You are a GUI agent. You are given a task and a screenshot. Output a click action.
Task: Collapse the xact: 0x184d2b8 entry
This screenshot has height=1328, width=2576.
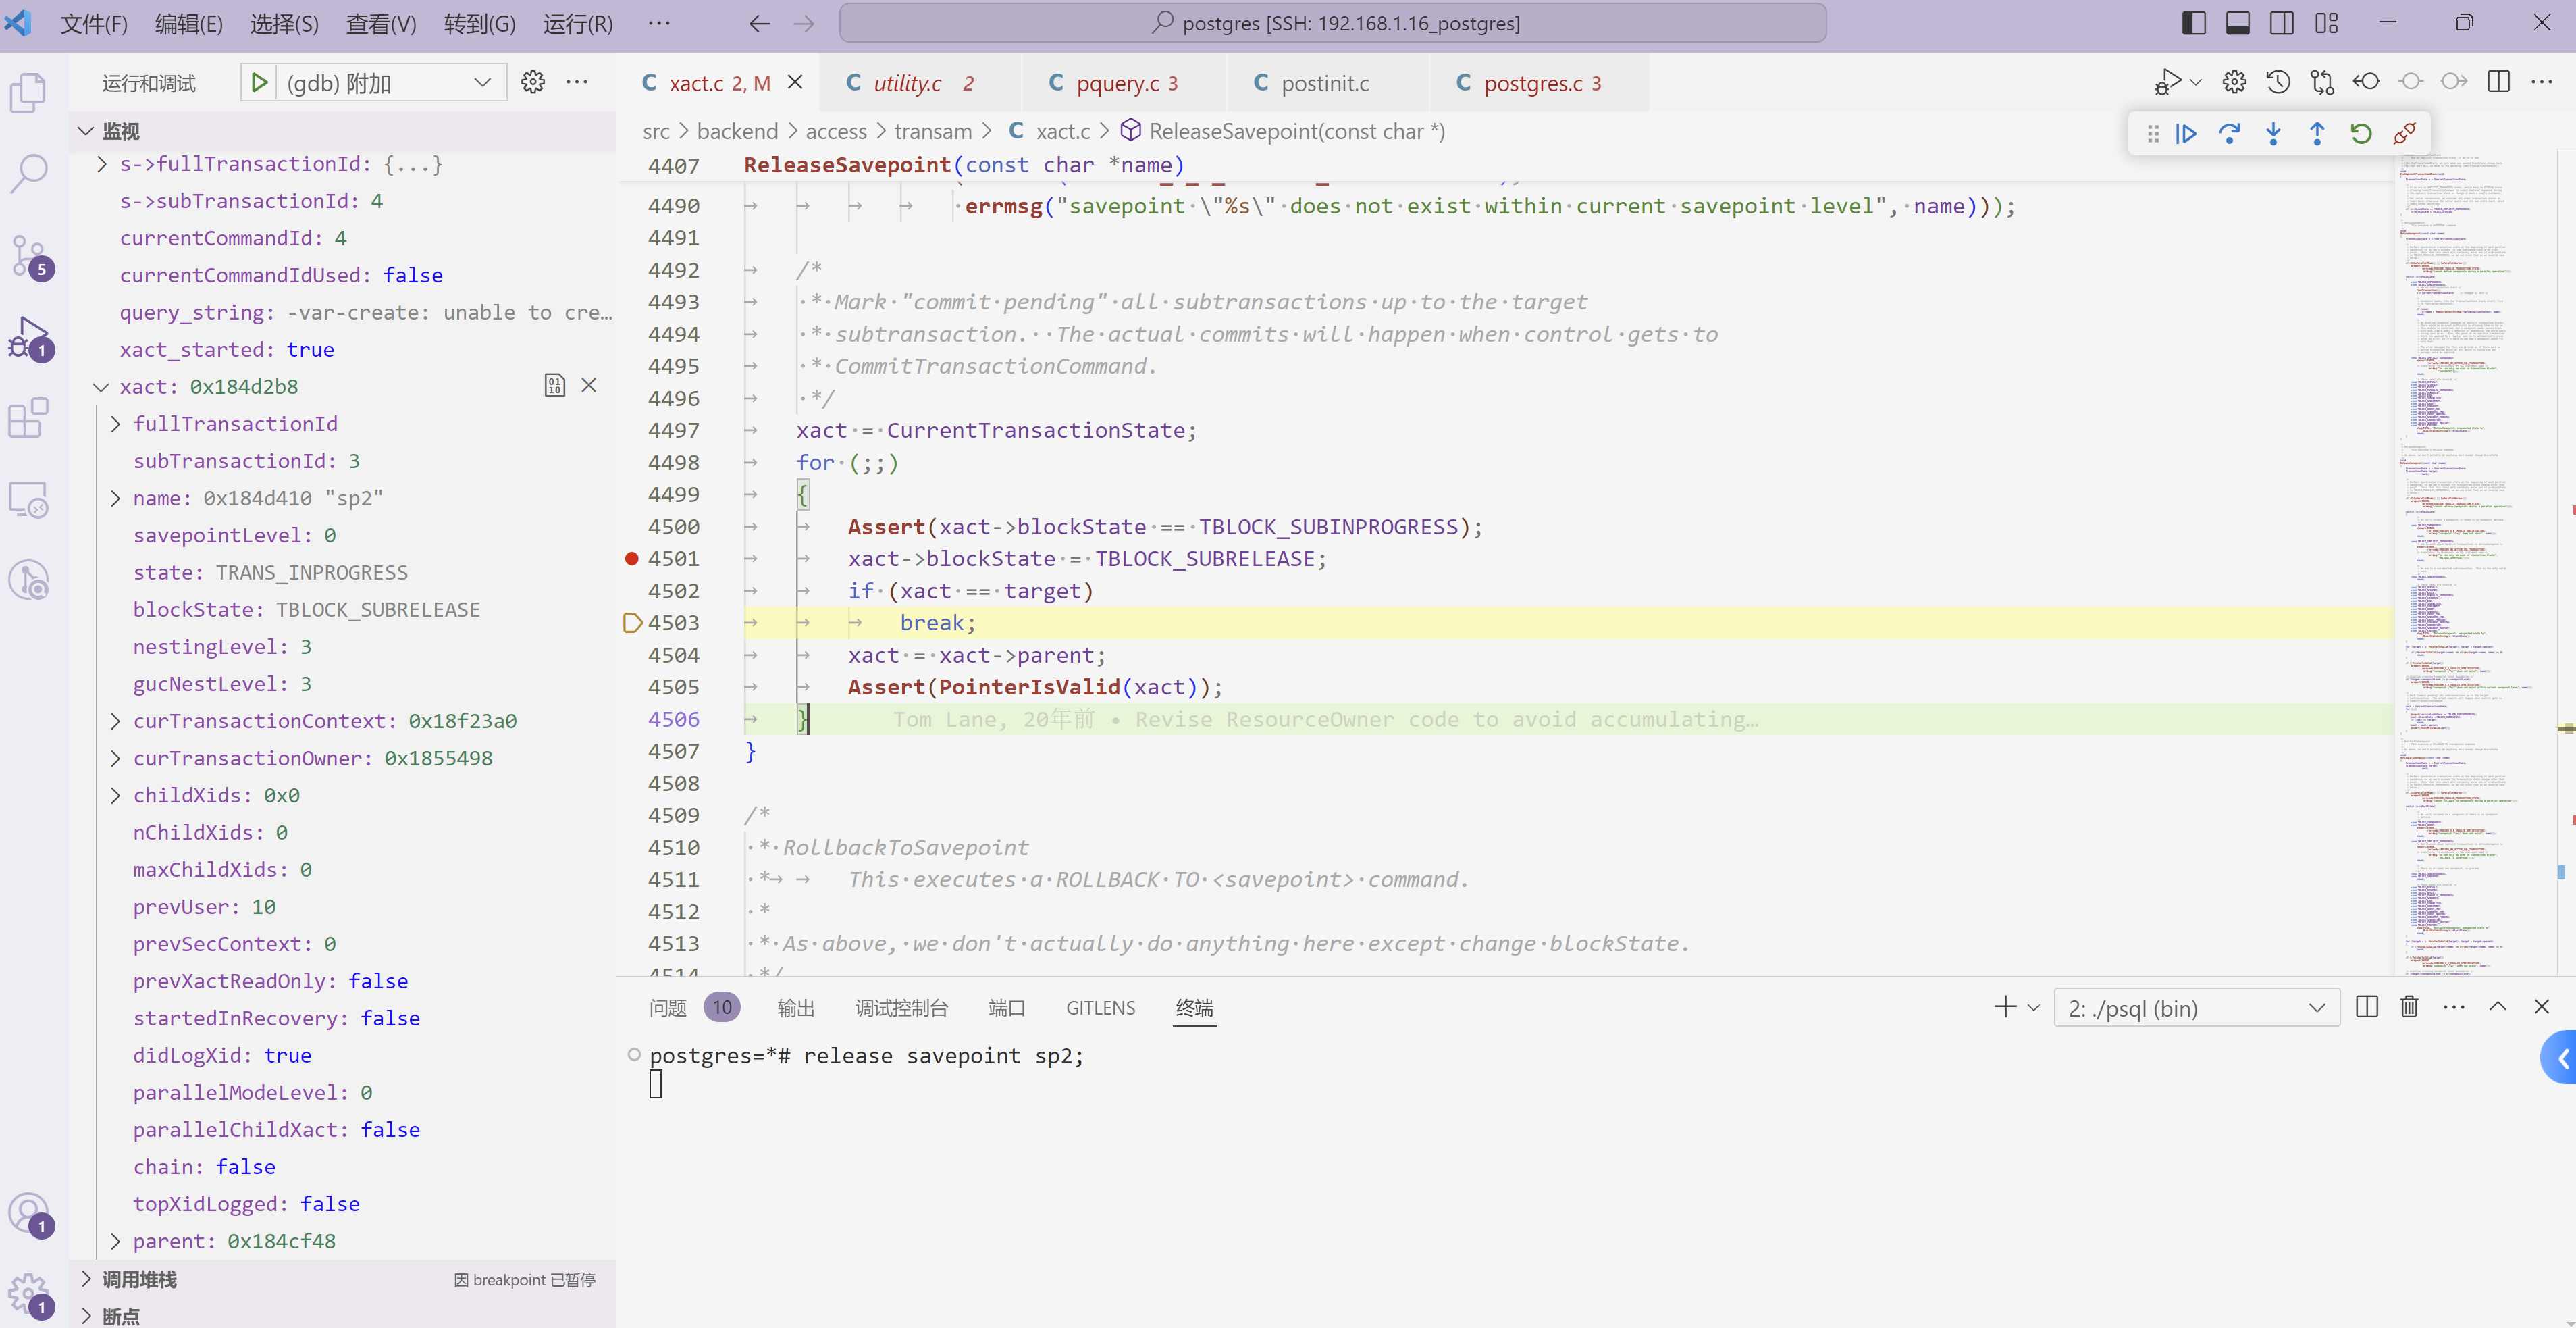(102, 387)
